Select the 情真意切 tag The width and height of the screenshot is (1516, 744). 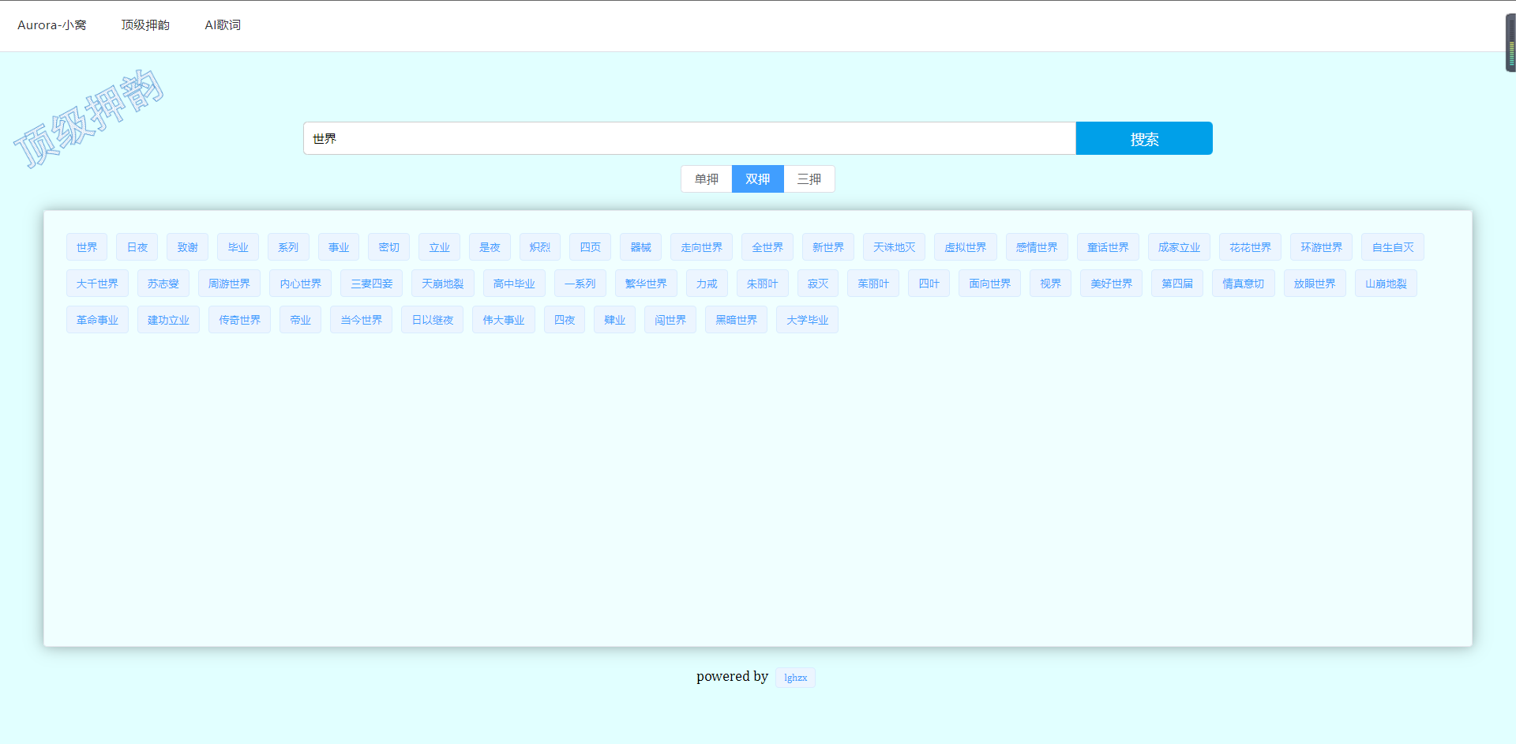click(1244, 284)
